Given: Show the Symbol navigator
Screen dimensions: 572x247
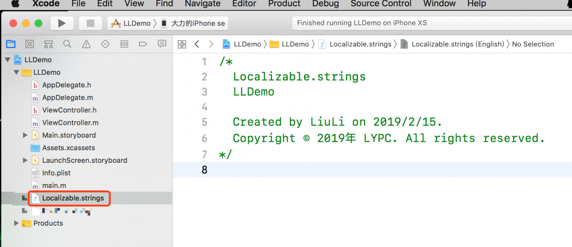Looking at the screenshot, I should [x=48, y=44].
